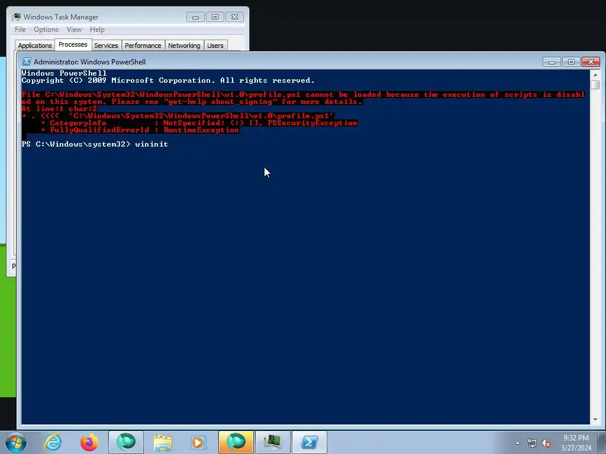Viewport: 606px width, 454px height.
Task: Open Windows Explorer folder icon in taskbar
Action: point(163,442)
